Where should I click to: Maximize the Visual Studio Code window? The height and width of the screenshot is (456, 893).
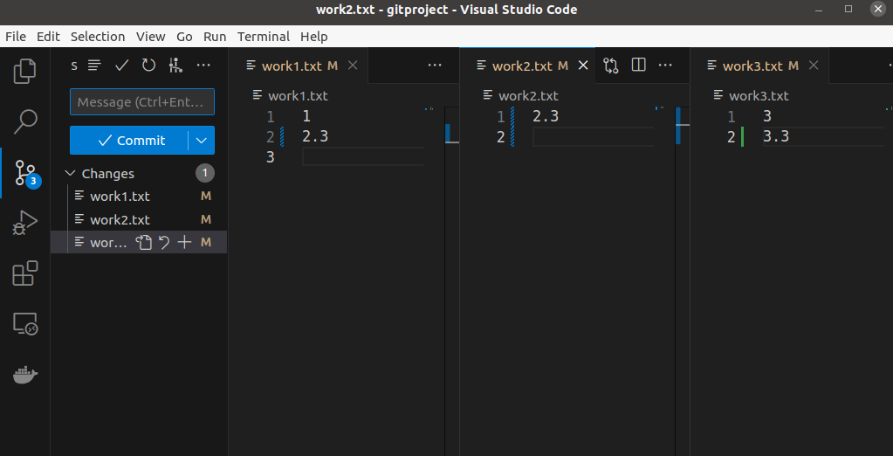(x=848, y=9)
